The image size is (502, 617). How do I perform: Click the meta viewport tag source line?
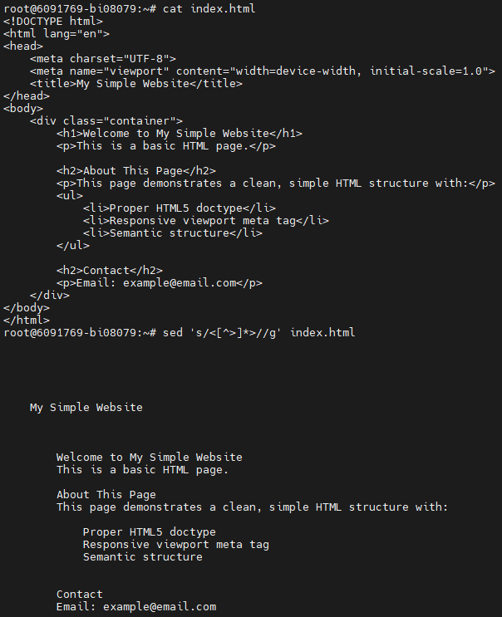click(x=263, y=71)
